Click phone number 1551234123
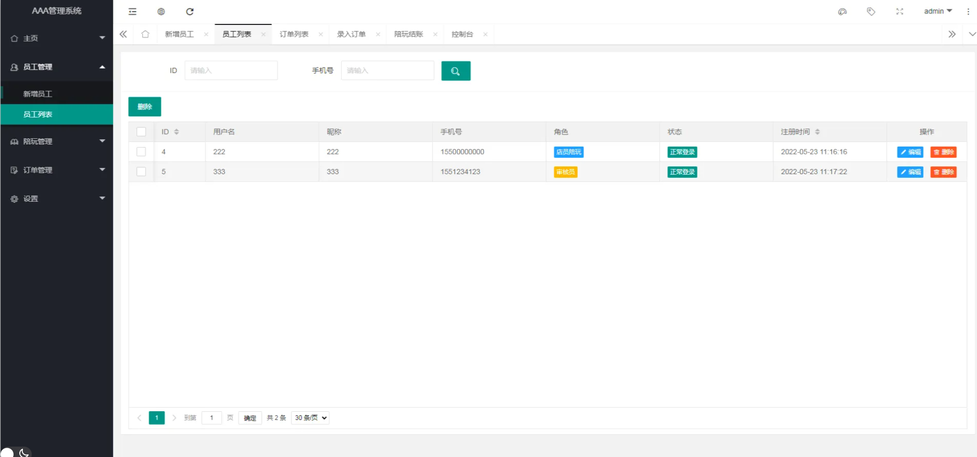977x457 pixels. 460,172
